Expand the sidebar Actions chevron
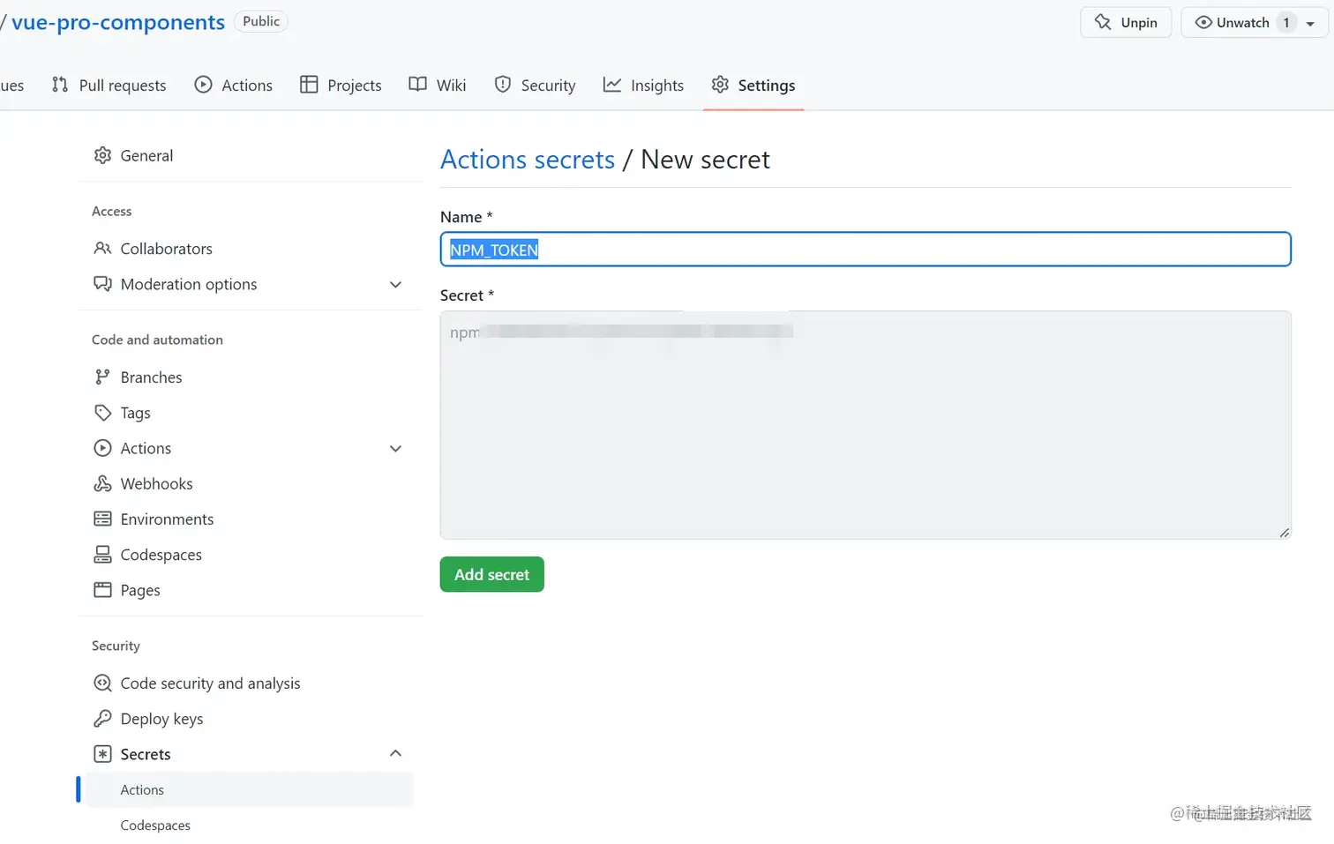 (x=395, y=448)
